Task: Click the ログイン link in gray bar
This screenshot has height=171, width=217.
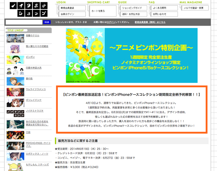Action: [x=111, y=22]
